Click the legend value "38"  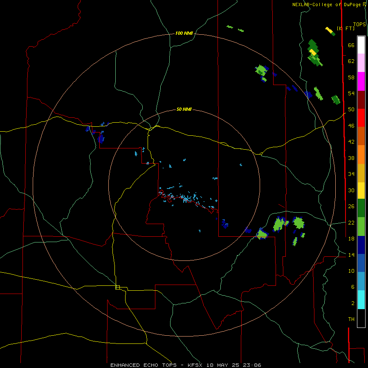pyautogui.click(x=351, y=158)
